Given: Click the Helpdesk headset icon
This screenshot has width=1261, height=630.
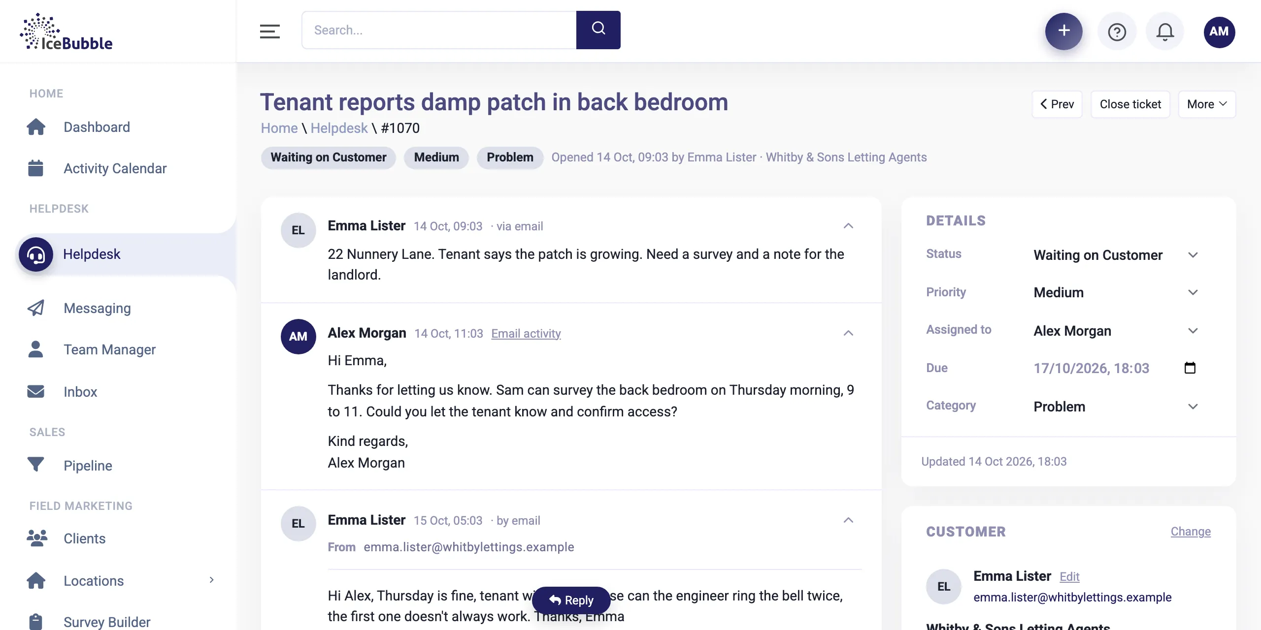Looking at the screenshot, I should click(x=36, y=254).
